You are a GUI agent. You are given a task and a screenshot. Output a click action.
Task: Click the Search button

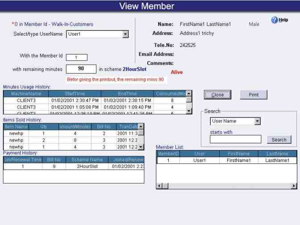[279, 140]
